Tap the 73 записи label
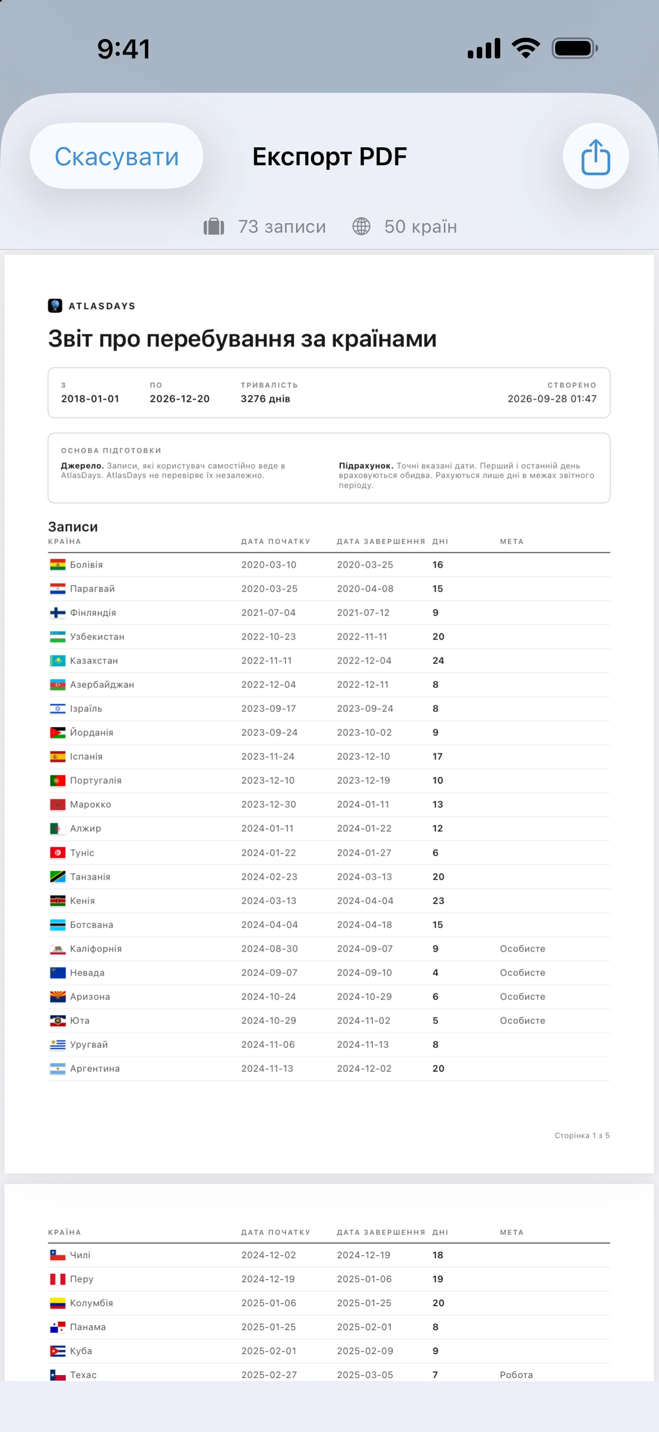Screen dimensions: 659x1432 click(282, 227)
